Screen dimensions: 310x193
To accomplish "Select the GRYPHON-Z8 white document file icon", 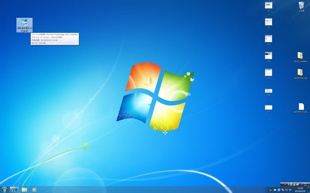I will (x=301, y=108).
